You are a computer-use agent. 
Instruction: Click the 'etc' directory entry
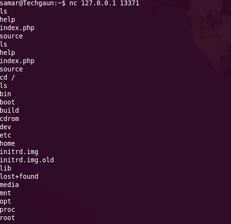(5, 135)
